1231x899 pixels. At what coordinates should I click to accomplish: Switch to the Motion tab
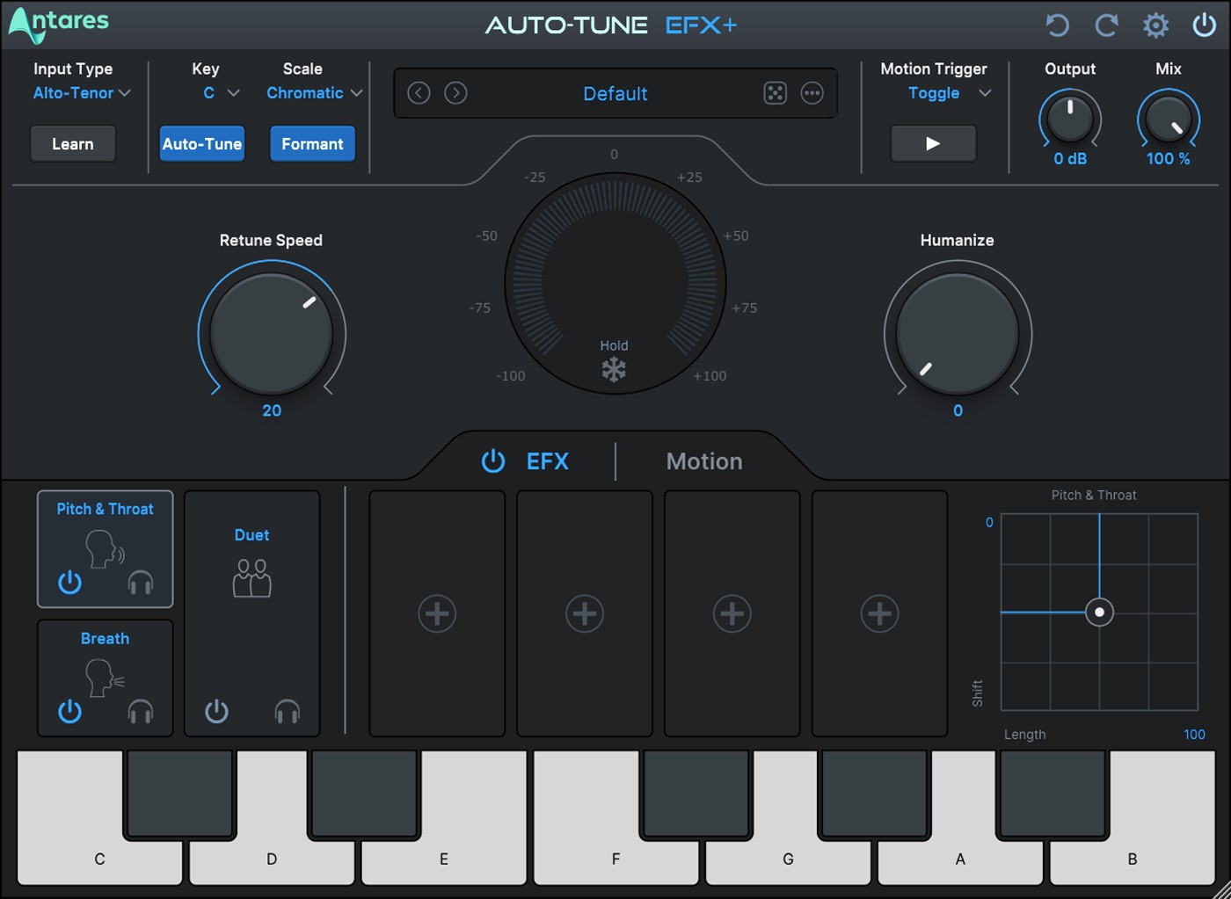(x=703, y=461)
